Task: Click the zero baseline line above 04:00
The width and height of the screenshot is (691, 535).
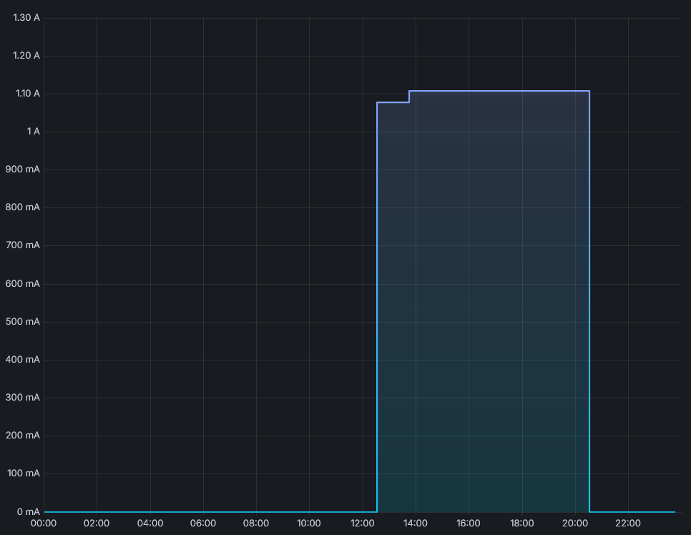Action: [150, 512]
